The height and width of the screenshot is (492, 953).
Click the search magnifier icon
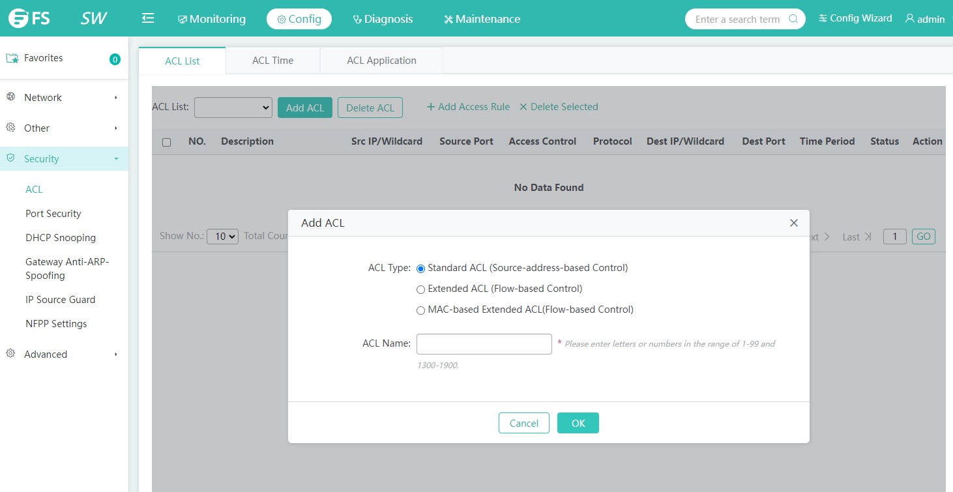click(x=793, y=19)
